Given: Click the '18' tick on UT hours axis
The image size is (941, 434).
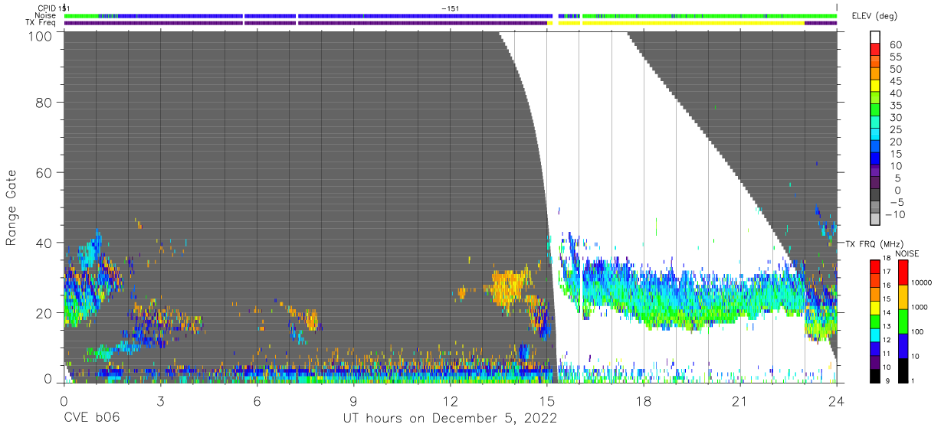Looking at the screenshot, I should (x=644, y=400).
